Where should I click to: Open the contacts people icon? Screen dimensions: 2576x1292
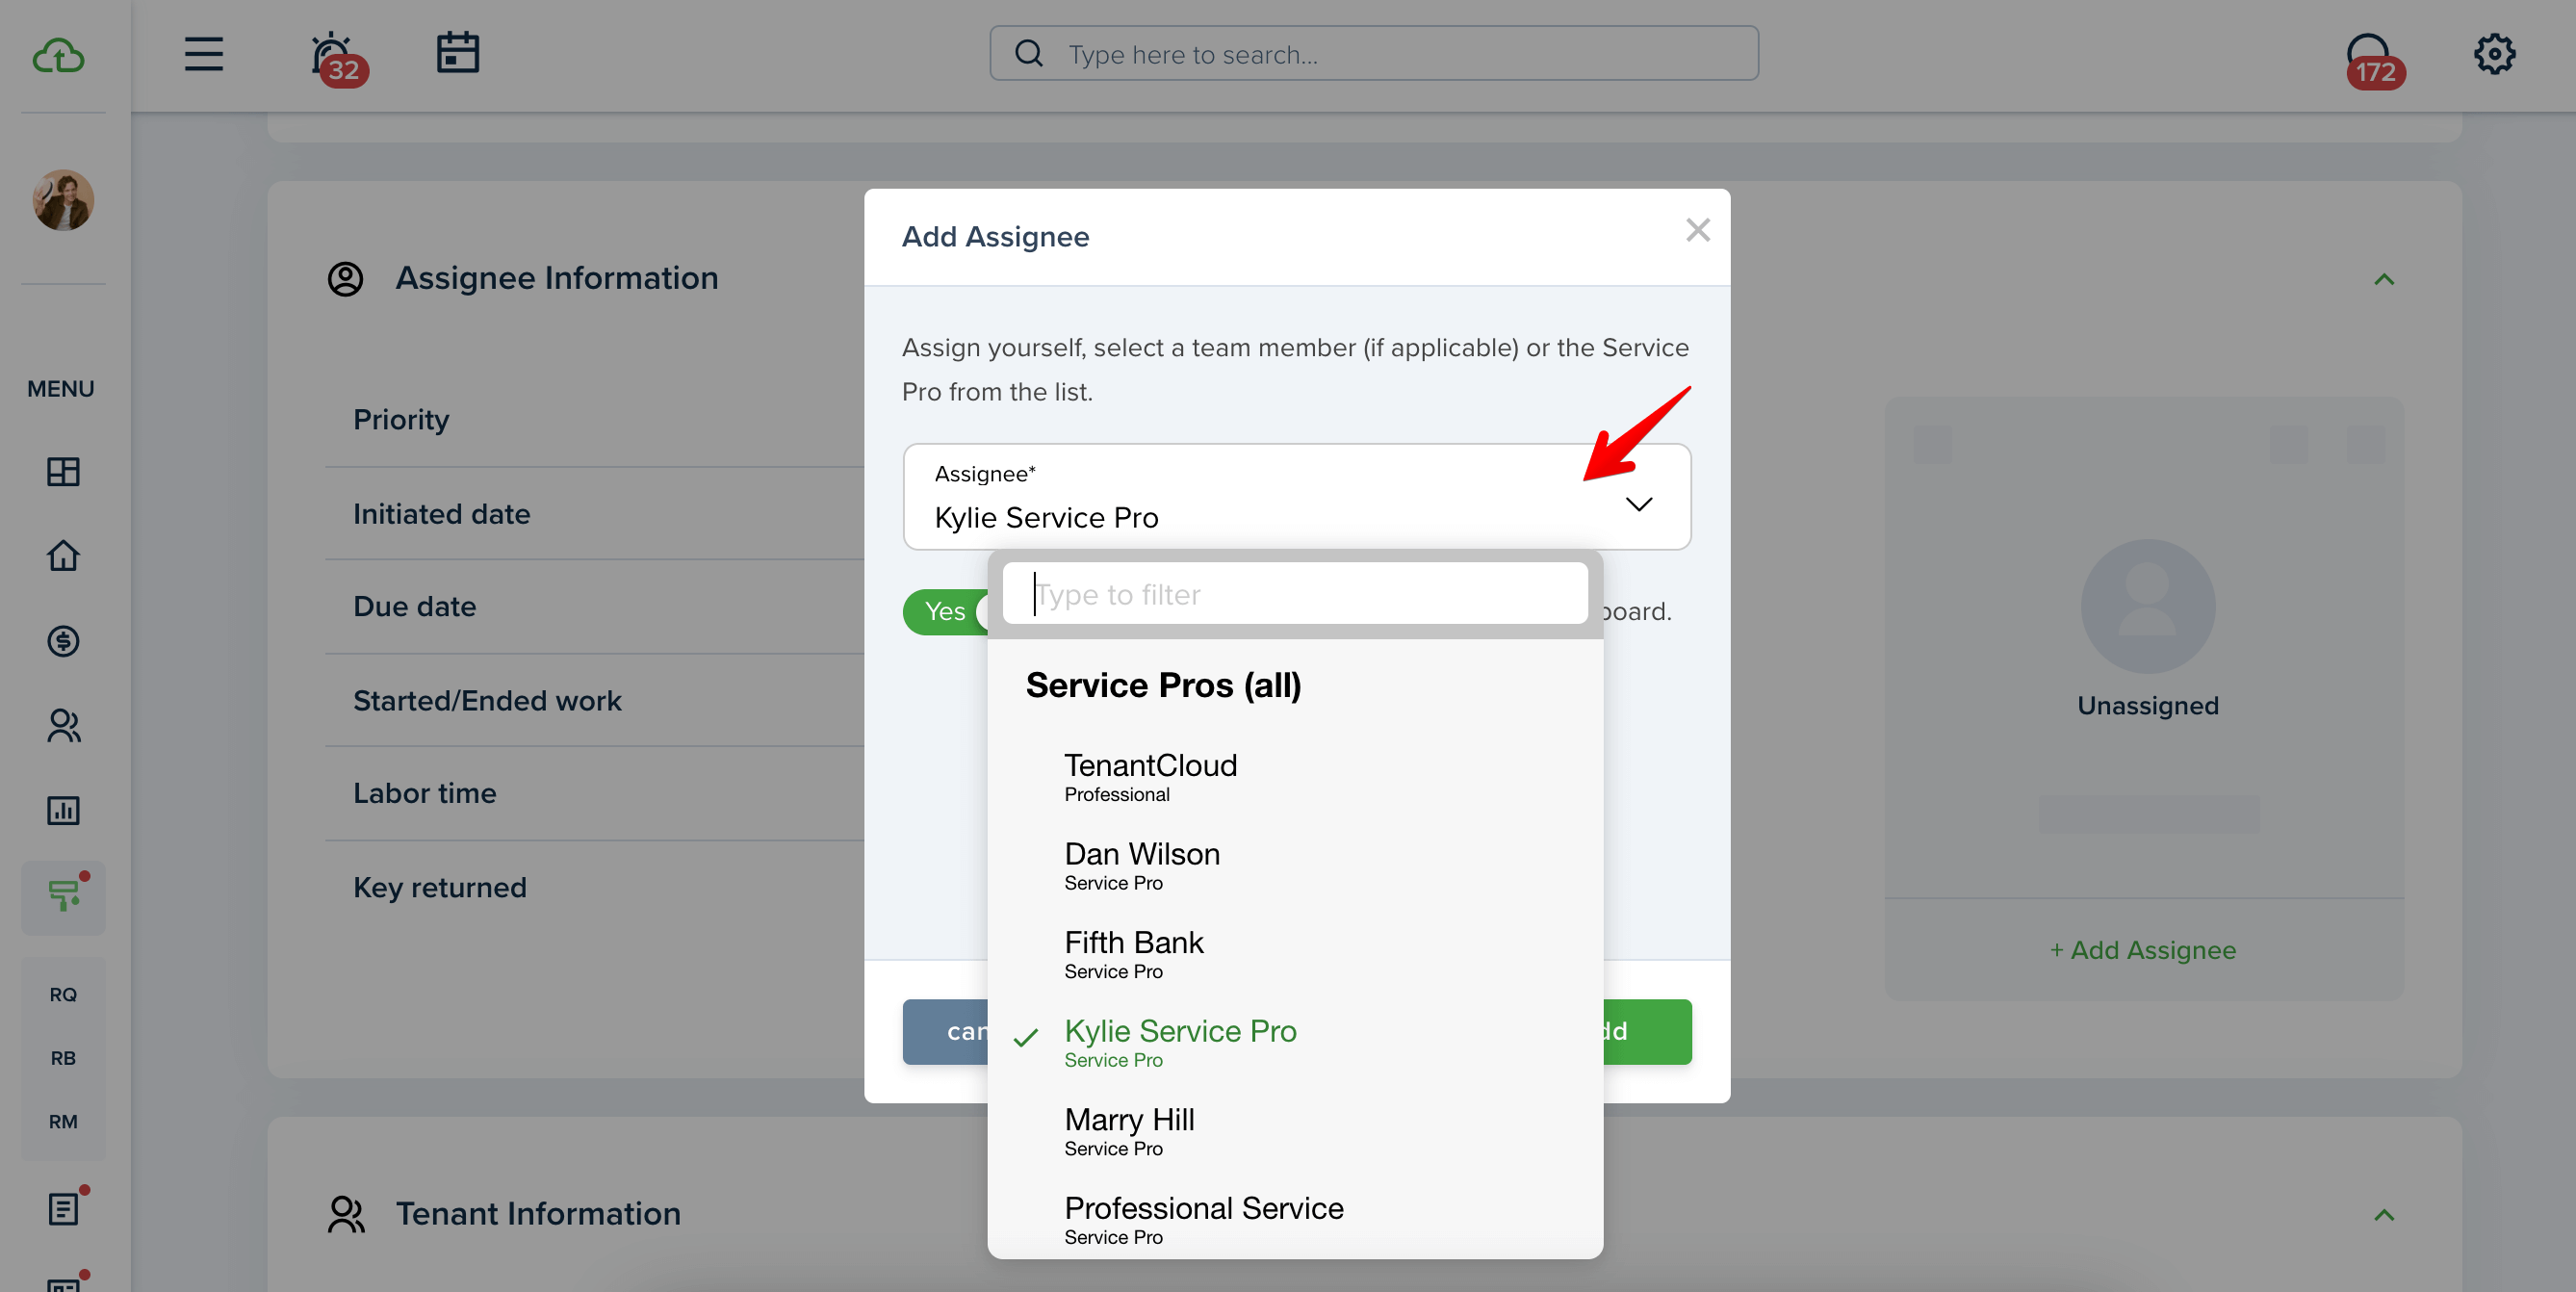coord(63,725)
